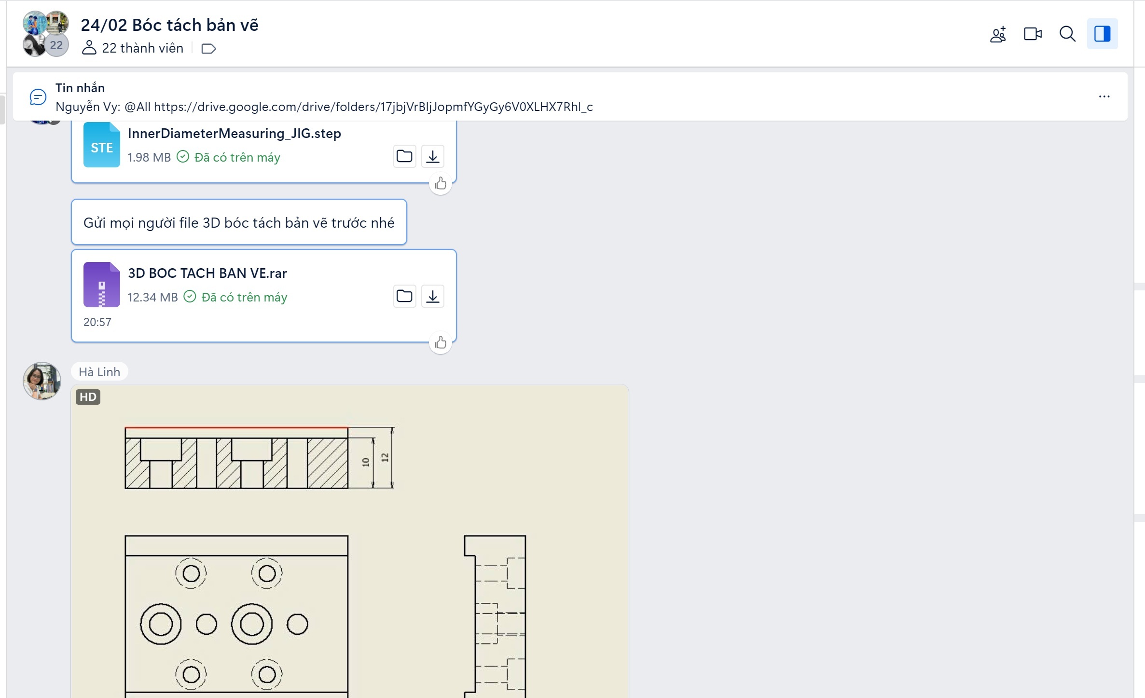Like the RAR file message
1145x698 pixels.
tap(440, 343)
